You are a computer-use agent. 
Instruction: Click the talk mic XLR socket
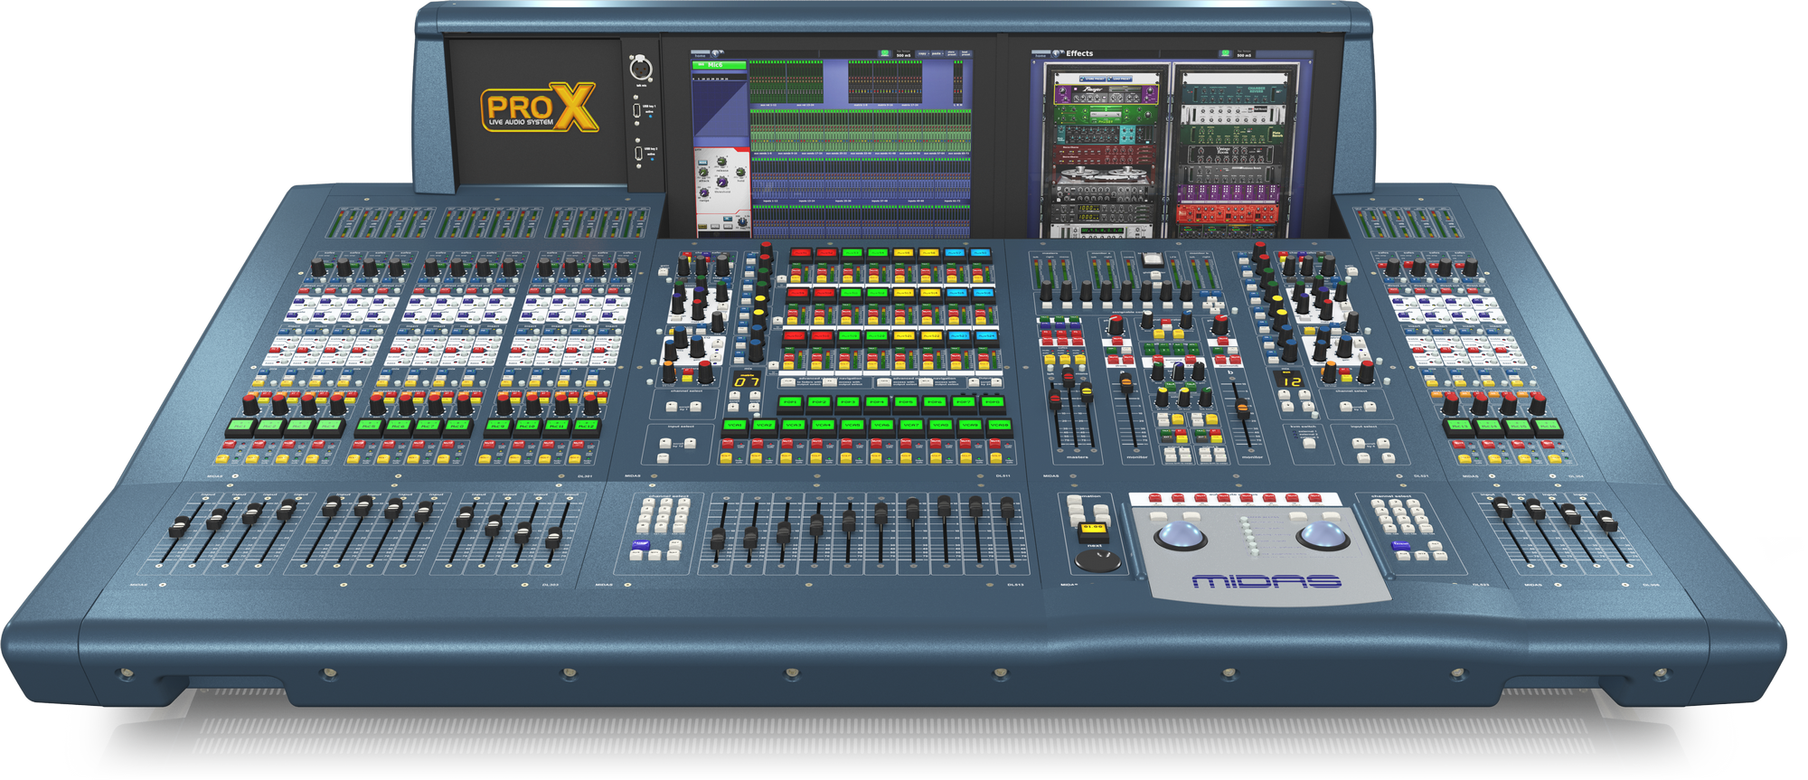pyautogui.click(x=641, y=67)
